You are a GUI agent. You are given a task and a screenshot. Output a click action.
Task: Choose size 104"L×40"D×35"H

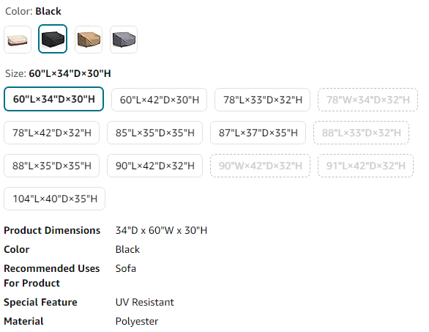coord(54,199)
